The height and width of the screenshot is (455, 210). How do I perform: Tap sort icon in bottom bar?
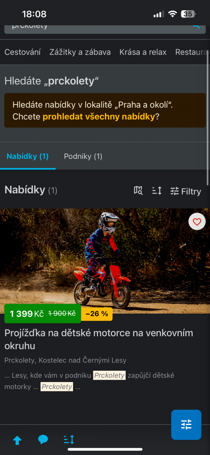pyautogui.click(x=69, y=440)
